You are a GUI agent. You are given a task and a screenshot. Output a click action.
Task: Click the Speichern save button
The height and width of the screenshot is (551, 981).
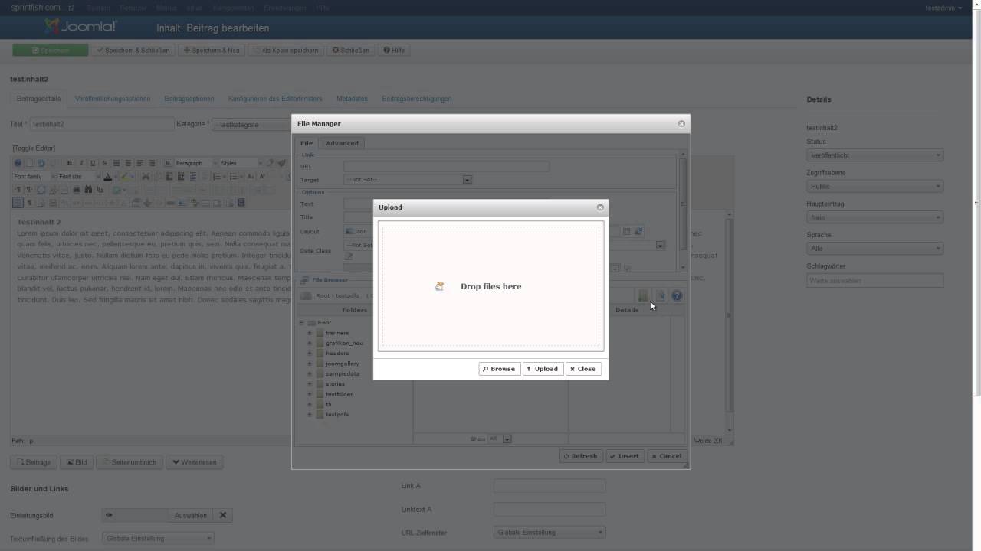tap(51, 51)
